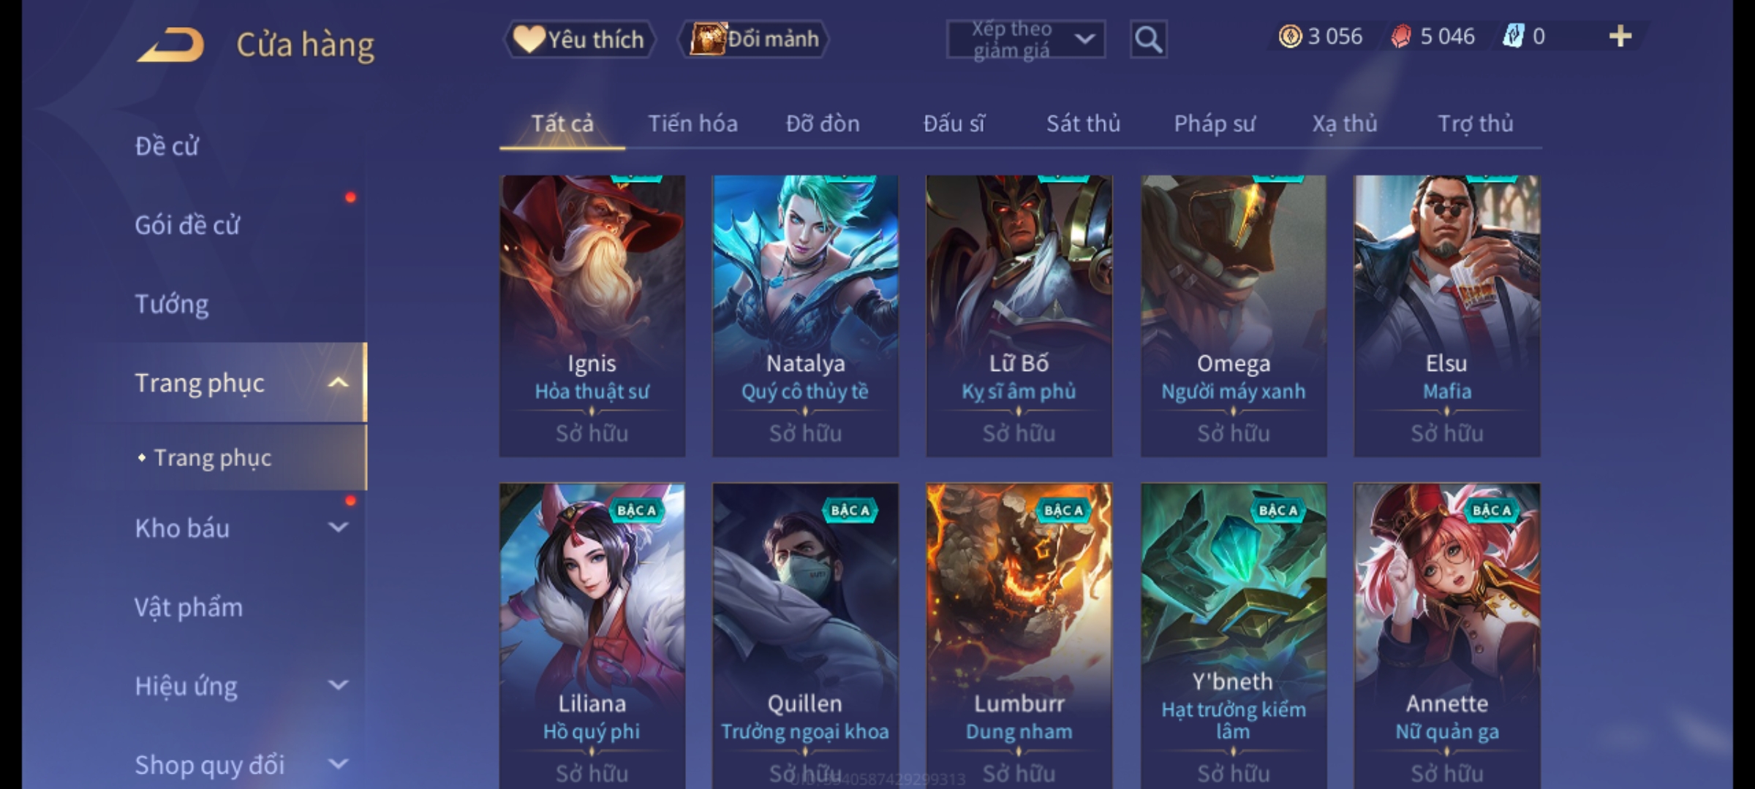Tap the plus icon to add currency
This screenshot has width=1755, height=789.
pyautogui.click(x=1620, y=36)
